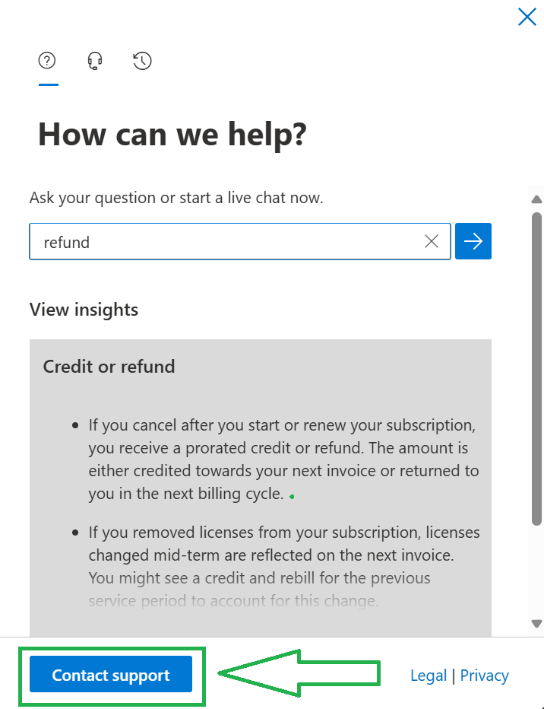Open the Legal link
Viewport: 544px width, 709px height.
pyautogui.click(x=429, y=675)
